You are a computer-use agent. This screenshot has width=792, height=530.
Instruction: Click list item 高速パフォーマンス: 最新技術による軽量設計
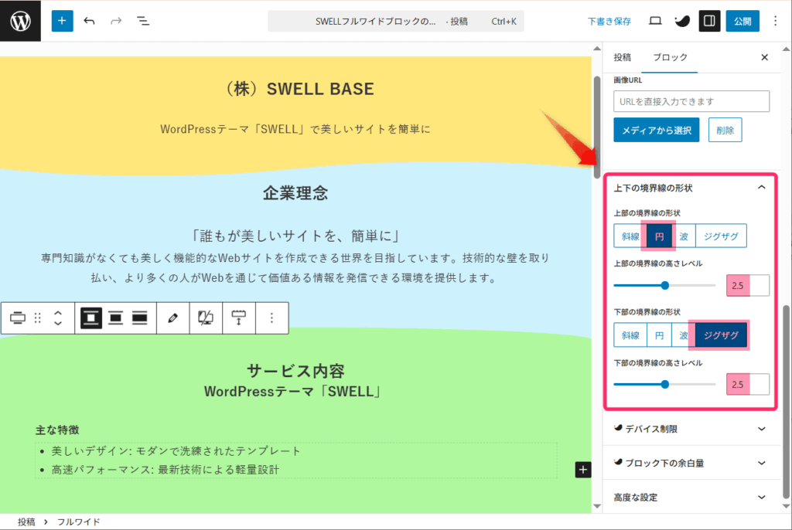[x=166, y=470]
